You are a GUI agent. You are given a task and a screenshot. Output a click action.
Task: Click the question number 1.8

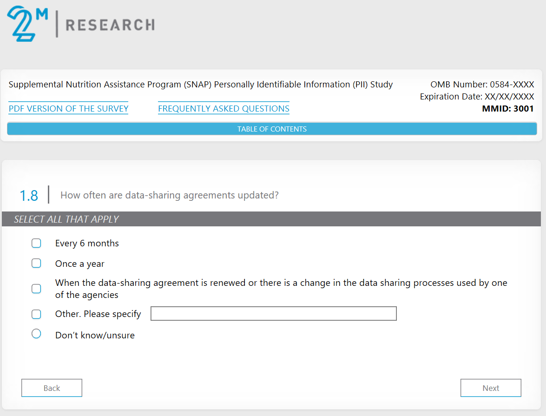click(x=29, y=196)
